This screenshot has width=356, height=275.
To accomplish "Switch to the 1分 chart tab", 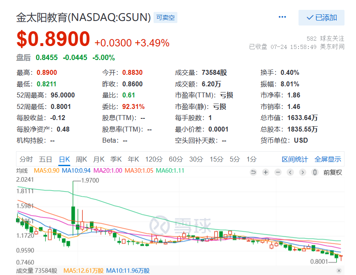I will click(x=252, y=159).
